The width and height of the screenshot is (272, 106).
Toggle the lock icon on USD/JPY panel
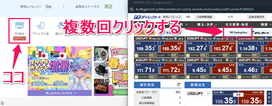click(x=137, y=55)
